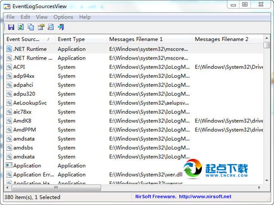Image resolution: width=274 pixels, height=205 pixels.
Task: Sort by Messages Filename 1 column header
Action: [149, 39]
